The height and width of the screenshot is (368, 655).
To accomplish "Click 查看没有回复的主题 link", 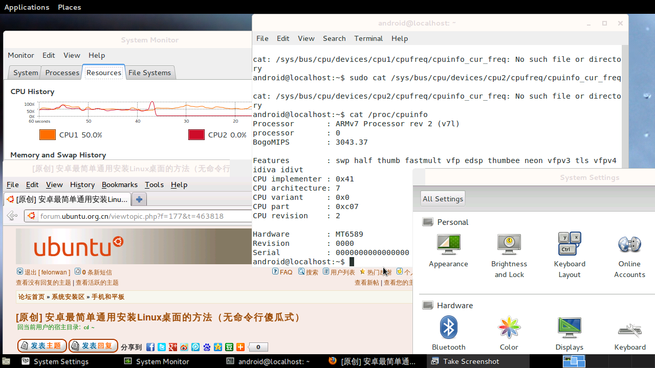I will pos(43,283).
